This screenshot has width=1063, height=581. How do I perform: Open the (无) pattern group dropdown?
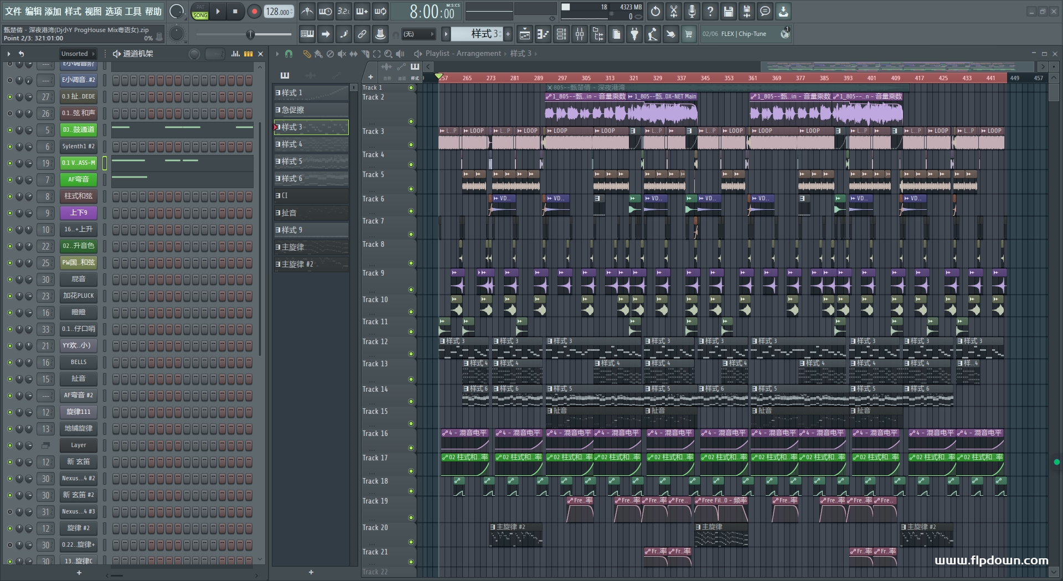419,34
